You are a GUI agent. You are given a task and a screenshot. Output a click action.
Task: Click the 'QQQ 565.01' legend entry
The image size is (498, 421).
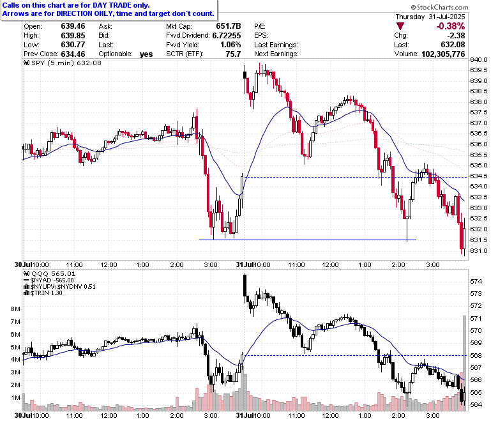[x=54, y=273]
